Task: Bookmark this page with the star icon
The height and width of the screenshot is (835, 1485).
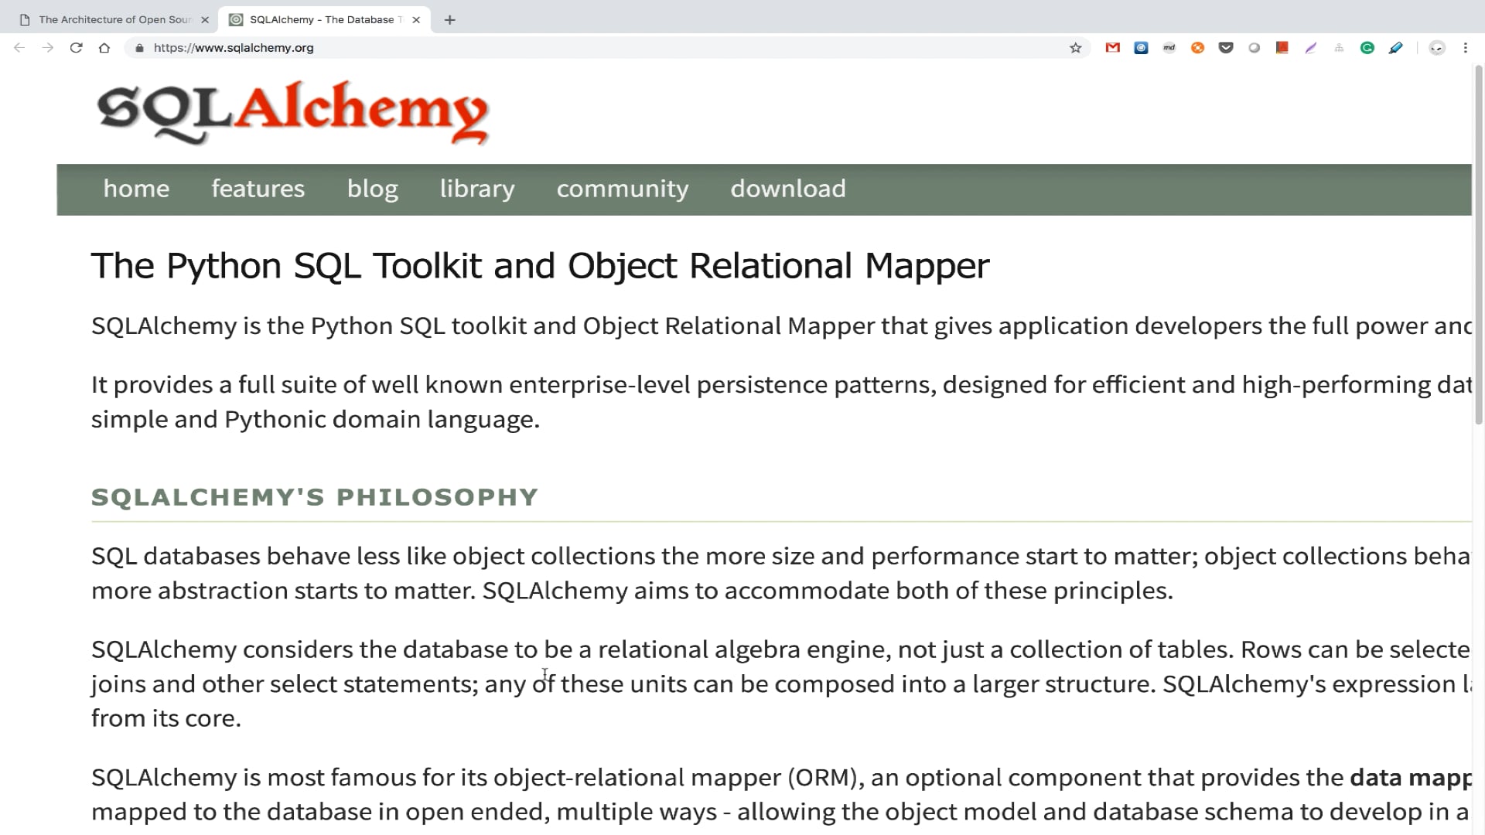Action: point(1075,48)
